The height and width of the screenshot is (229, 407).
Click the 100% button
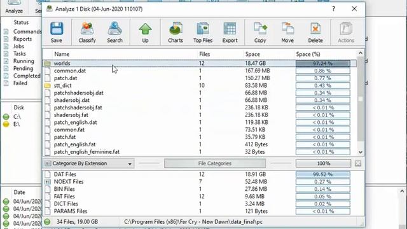(324, 163)
